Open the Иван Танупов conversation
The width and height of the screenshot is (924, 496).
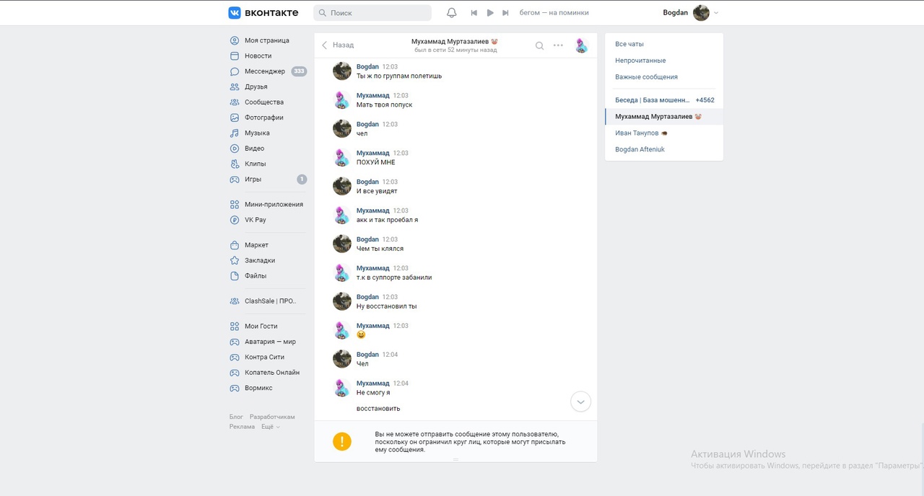(x=637, y=133)
